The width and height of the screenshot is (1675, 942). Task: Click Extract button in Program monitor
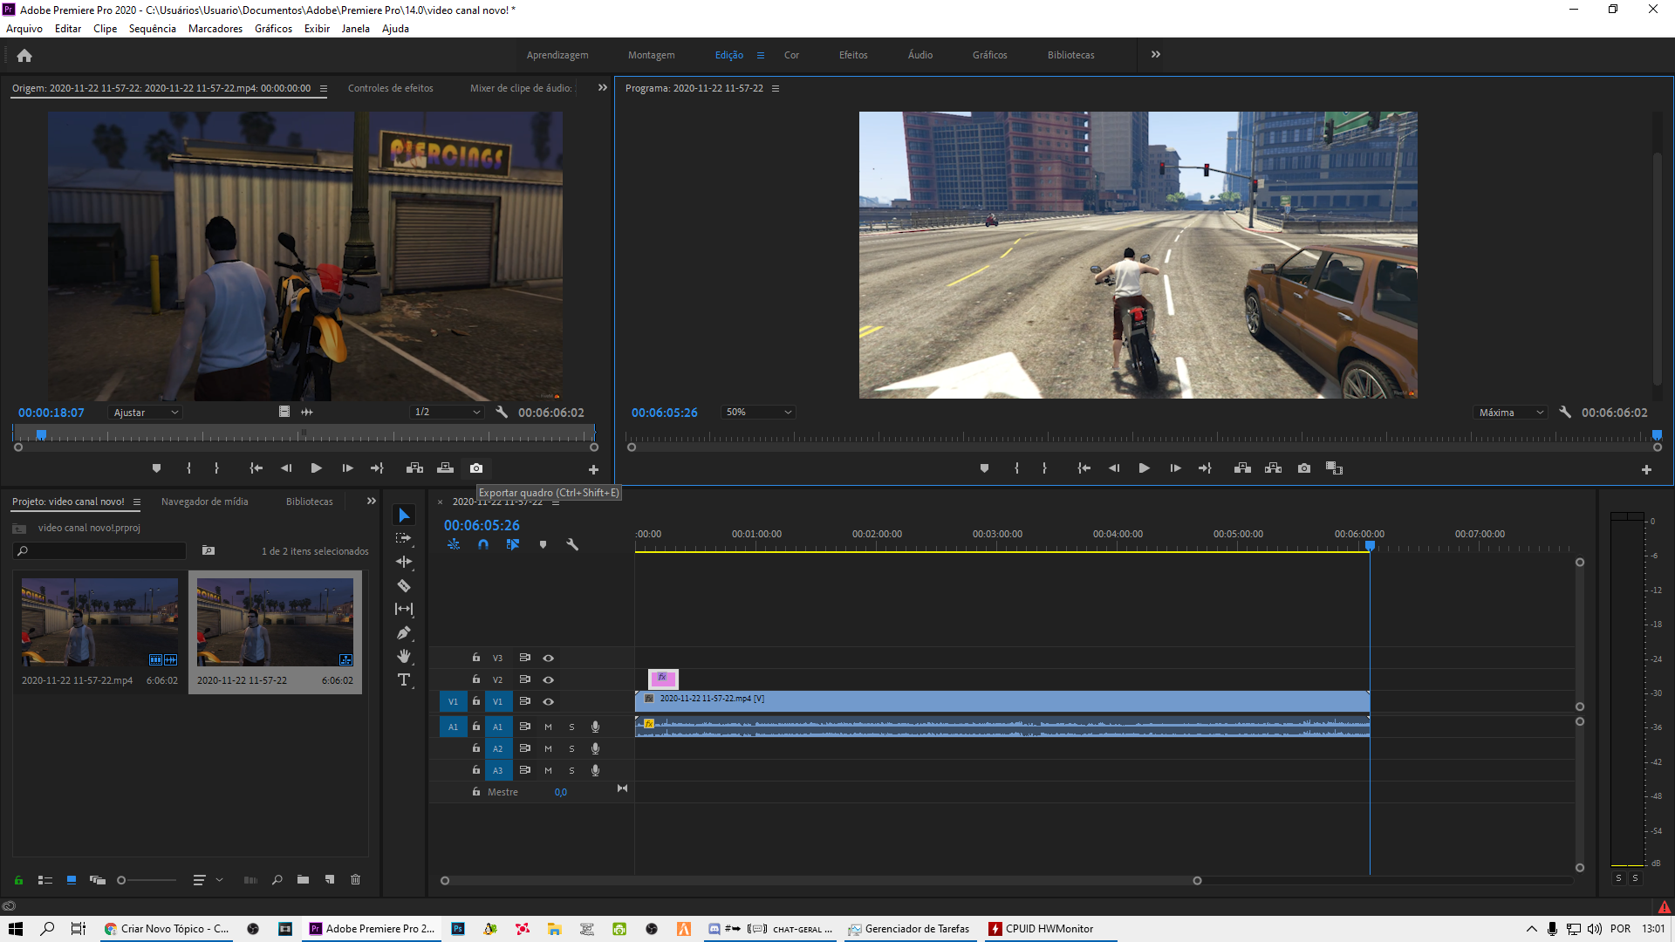click(x=1274, y=468)
